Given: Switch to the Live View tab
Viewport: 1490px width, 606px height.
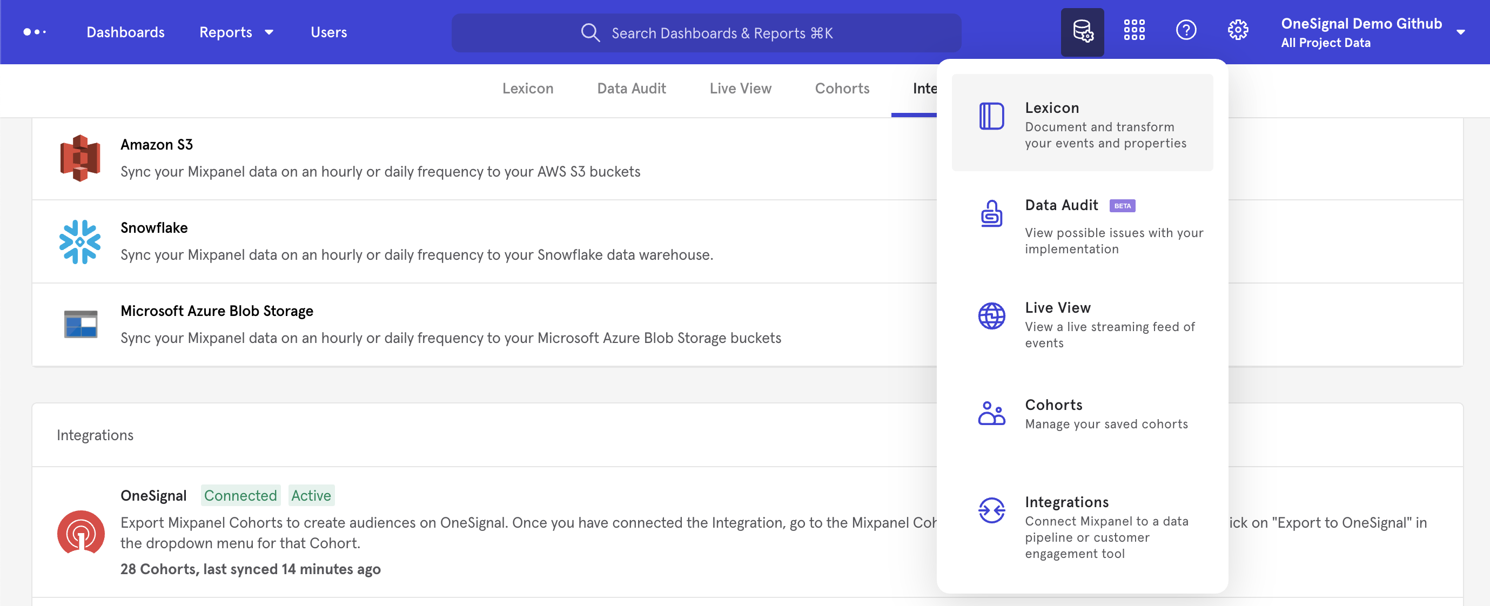Looking at the screenshot, I should click(x=740, y=89).
